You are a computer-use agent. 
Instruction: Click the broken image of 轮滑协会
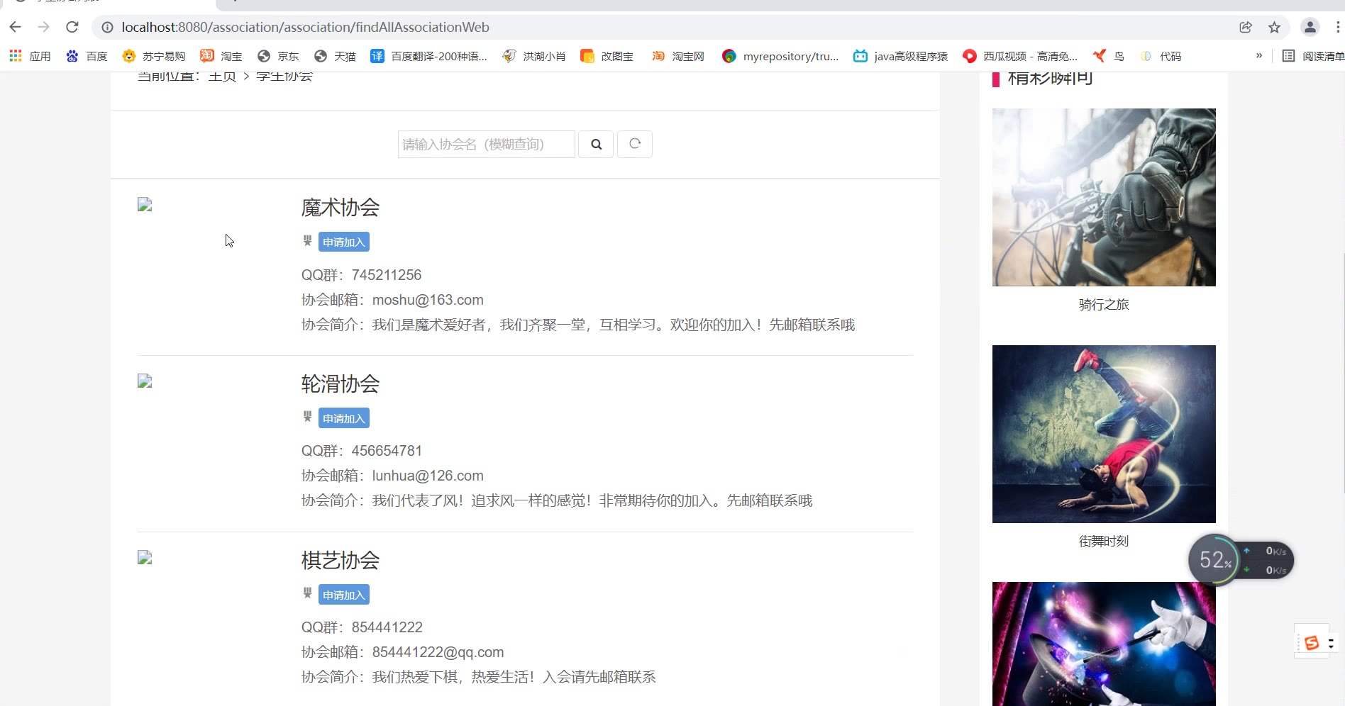click(x=145, y=381)
